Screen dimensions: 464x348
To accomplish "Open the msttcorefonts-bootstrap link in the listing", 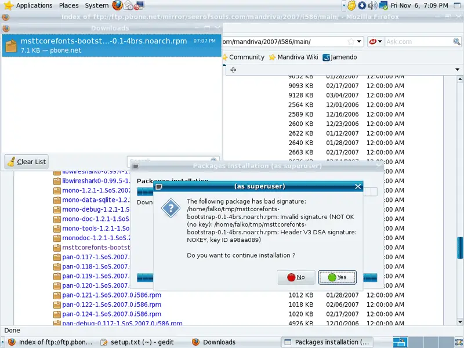I will (x=96, y=248).
